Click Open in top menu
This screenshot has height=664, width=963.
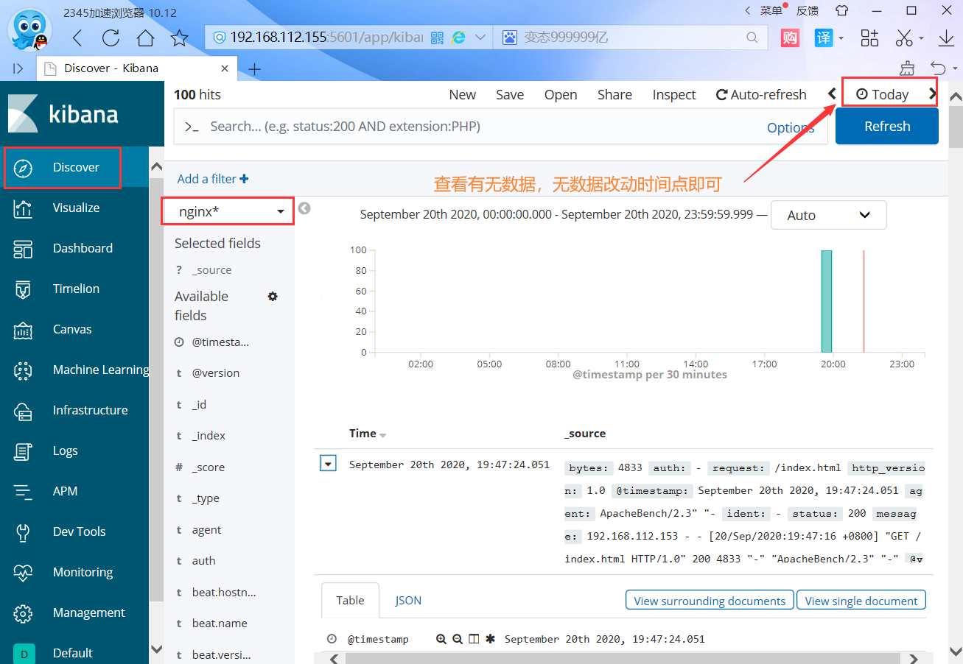561,94
